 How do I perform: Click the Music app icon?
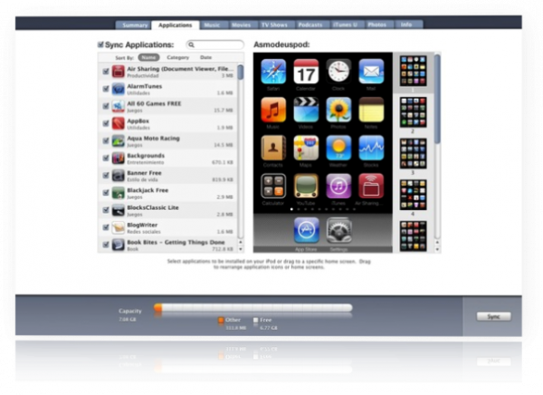click(x=273, y=110)
